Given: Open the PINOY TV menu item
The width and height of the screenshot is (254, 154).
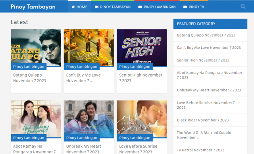Looking at the screenshot, I should (x=194, y=7).
